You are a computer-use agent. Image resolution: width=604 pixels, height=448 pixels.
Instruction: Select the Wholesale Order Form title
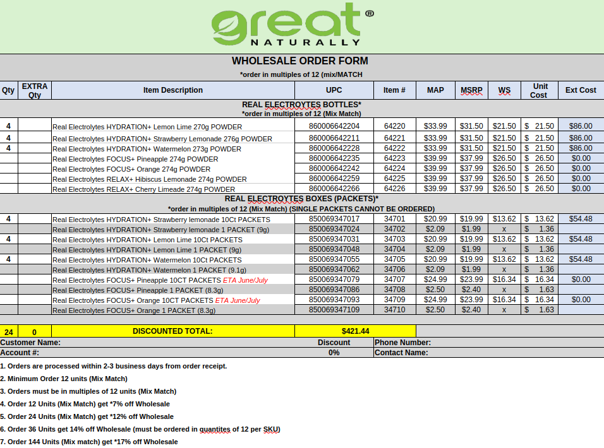(299, 61)
